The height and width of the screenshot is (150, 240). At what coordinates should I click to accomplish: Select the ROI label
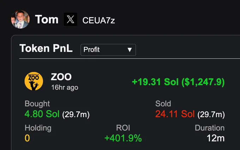coord(123,128)
